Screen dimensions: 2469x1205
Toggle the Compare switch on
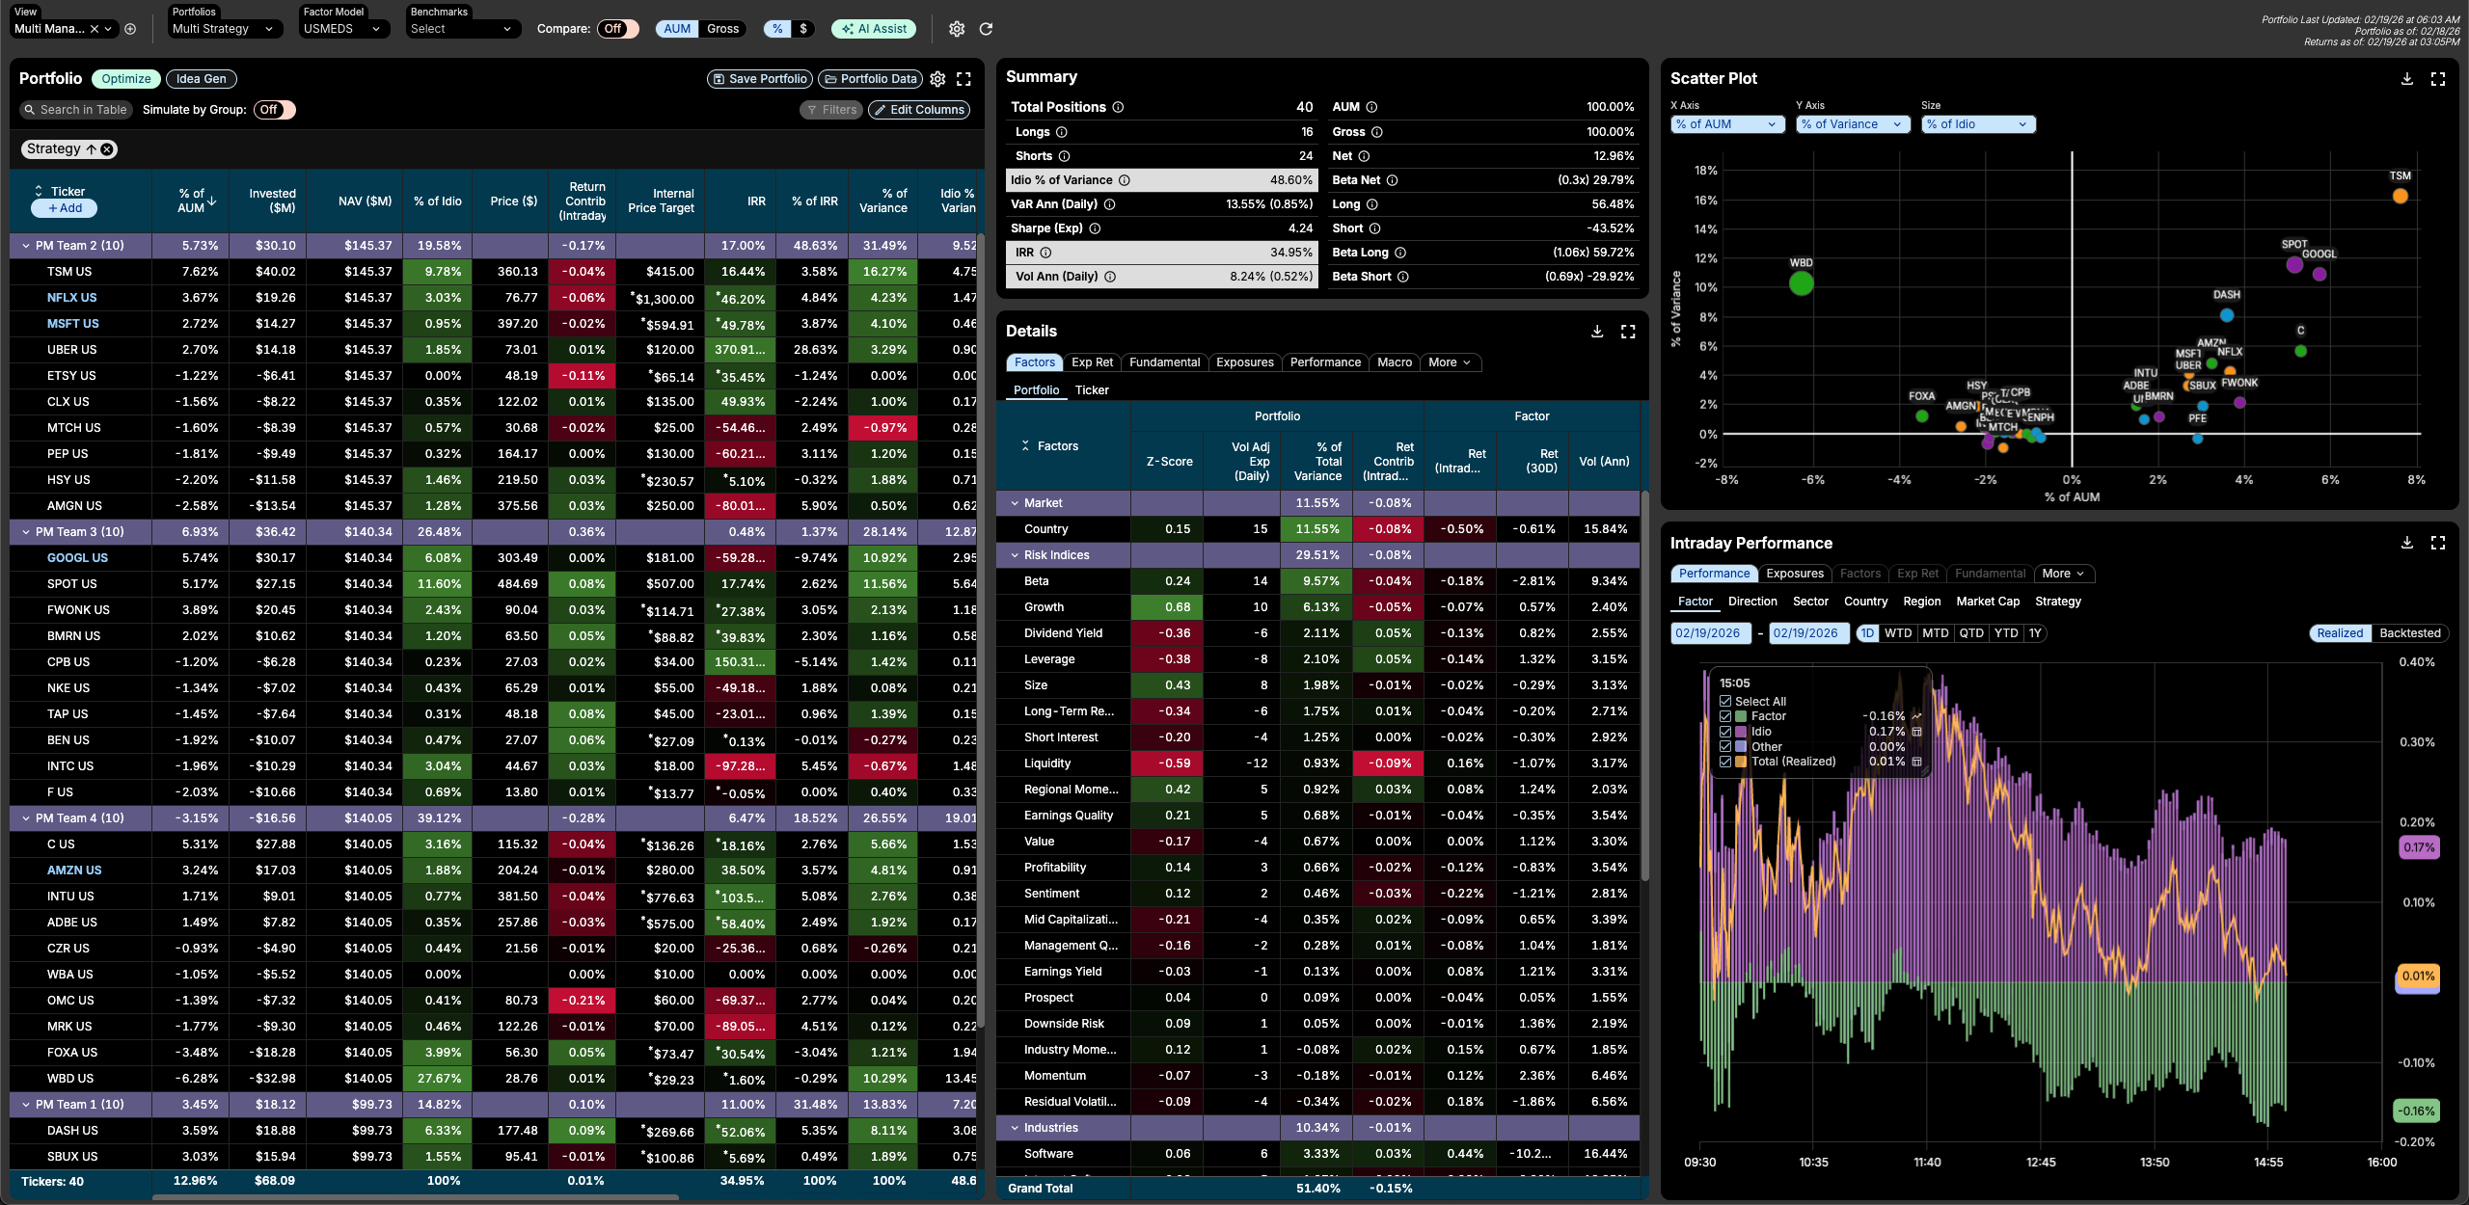coord(617,29)
